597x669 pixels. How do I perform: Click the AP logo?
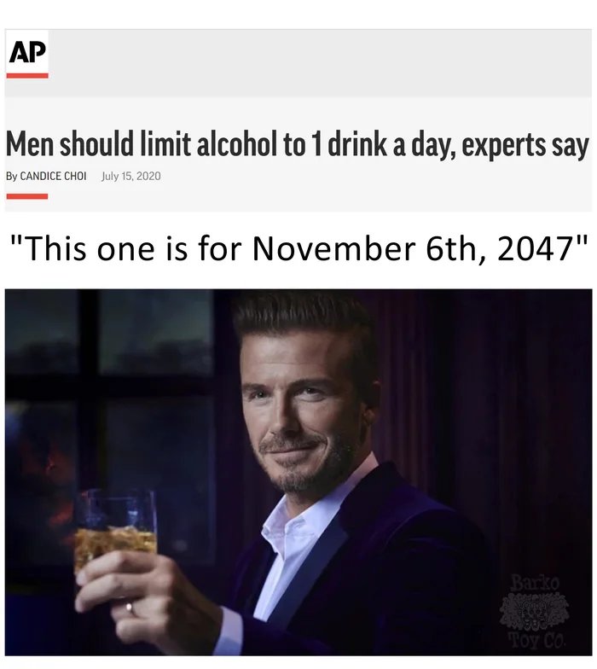coord(27,52)
